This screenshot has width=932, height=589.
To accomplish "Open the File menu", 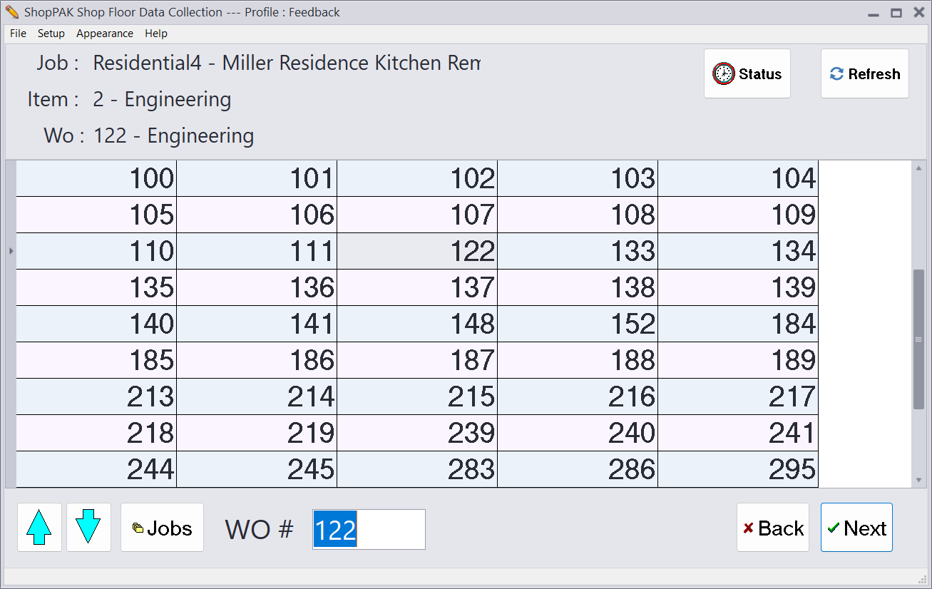I will 18,34.
